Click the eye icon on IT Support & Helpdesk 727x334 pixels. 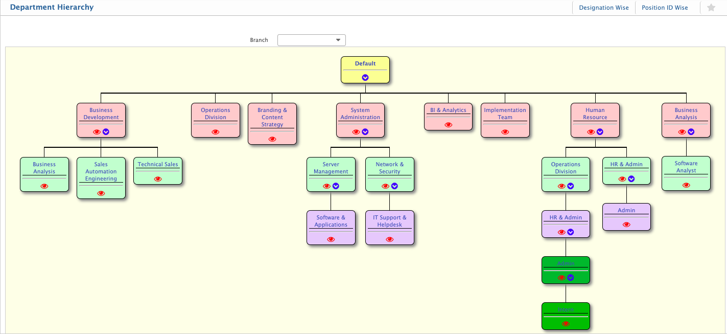coord(390,239)
